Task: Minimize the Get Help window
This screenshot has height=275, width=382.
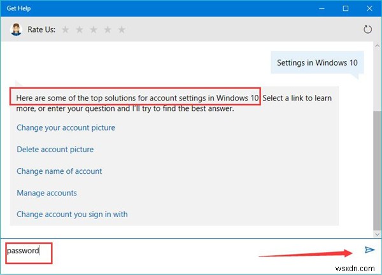Action: point(322,8)
